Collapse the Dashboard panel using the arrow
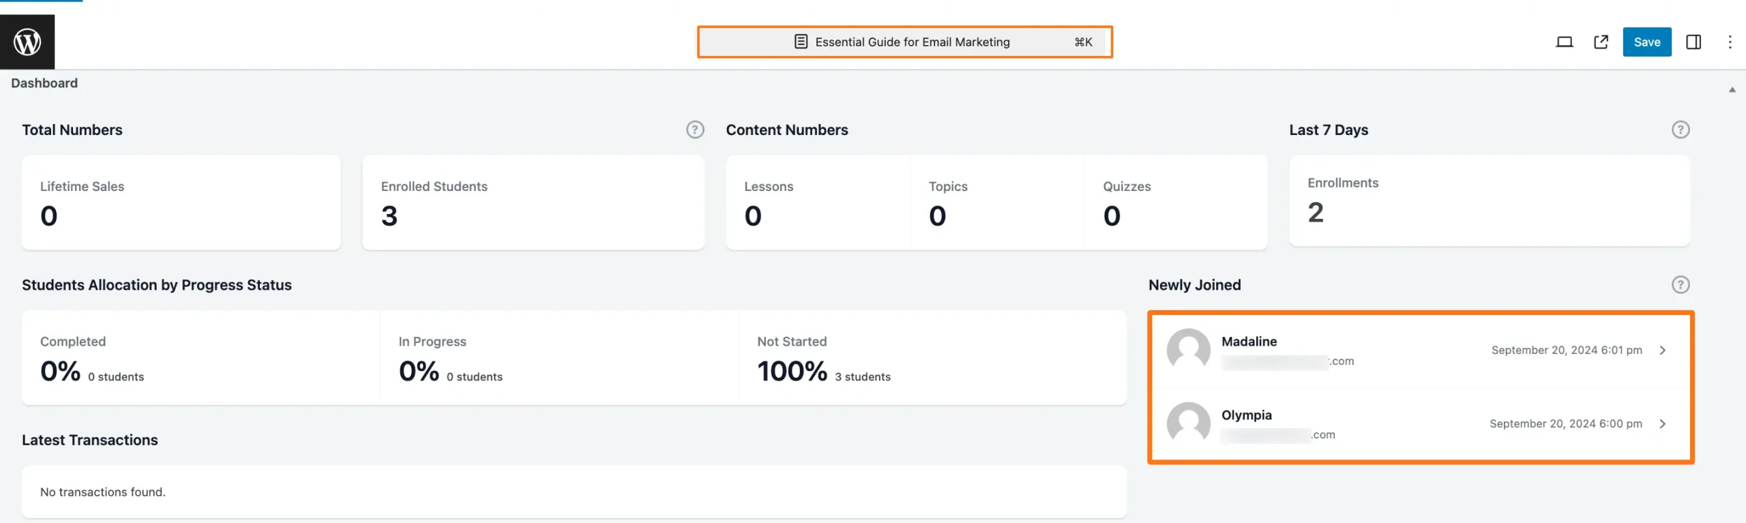This screenshot has height=523, width=1746. pyautogui.click(x=1732, y=90)
